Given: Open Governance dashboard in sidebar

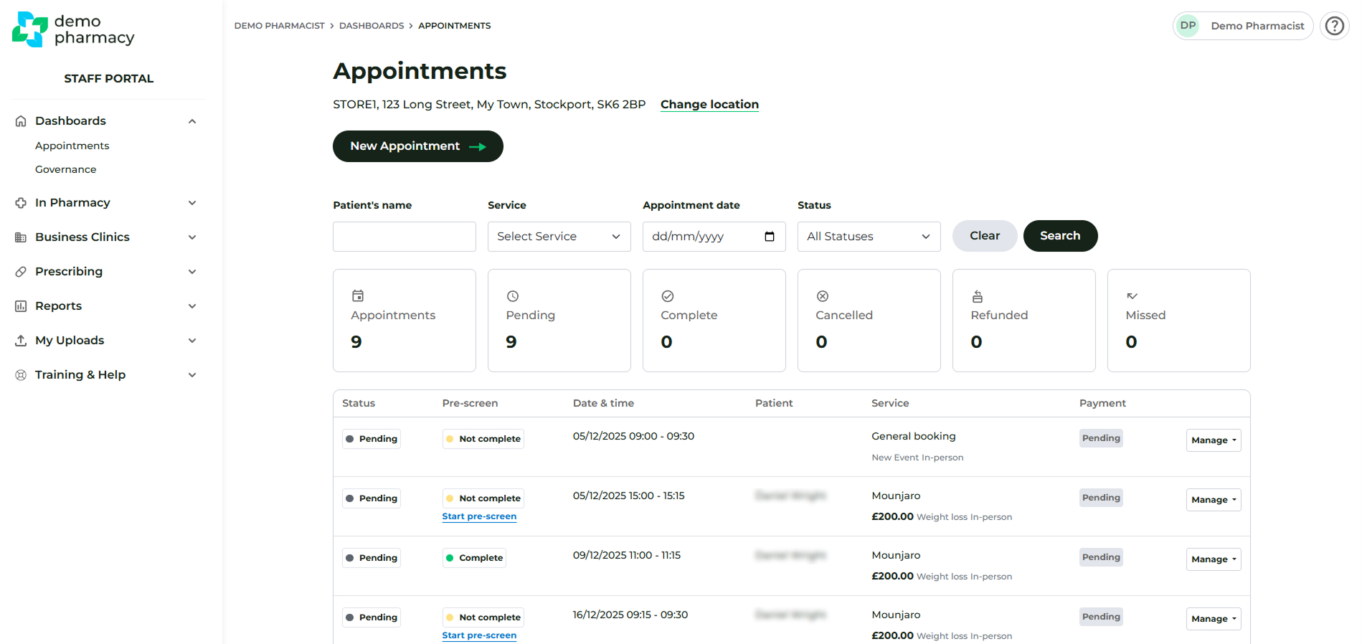Looking at the screenshot, I should click(x=65, y=169).
